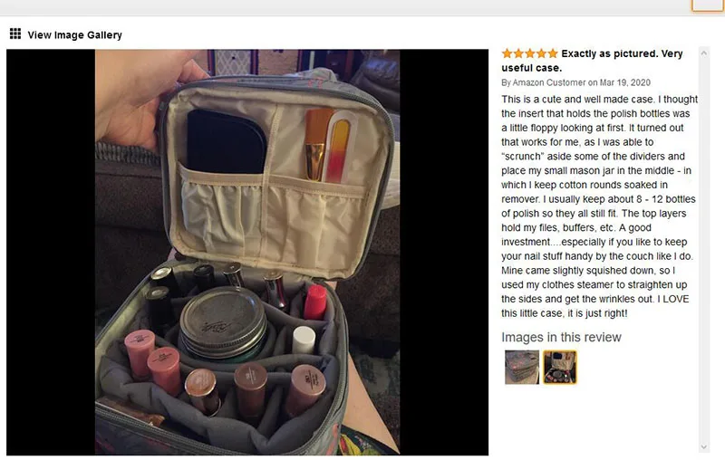The height and width of the screenshot is (460, 725).
Task: Open review title "Exactly as pictured"
Action: 592,61
